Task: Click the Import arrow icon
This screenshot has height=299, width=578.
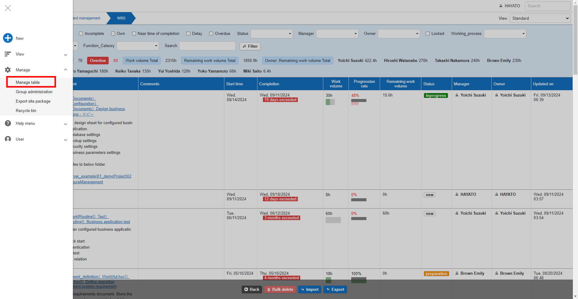Action: pos(303,290)
